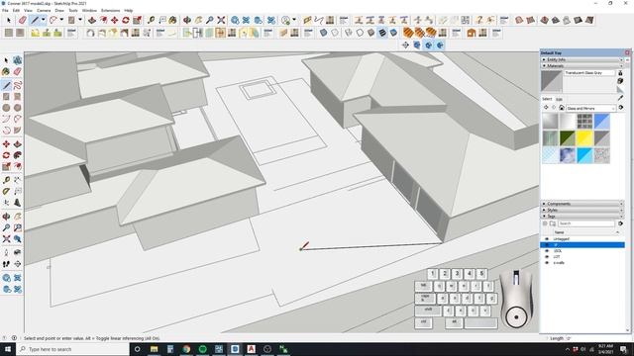Open the Glass and Mirrors collection dropdown

(x=590, y=108)
